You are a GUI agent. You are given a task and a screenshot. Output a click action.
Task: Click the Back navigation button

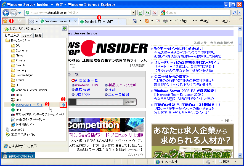(6, 13)
